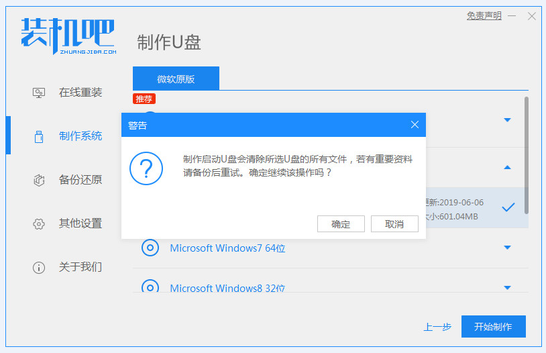
Task: Open the 免责声明 link
Action: point(484,16)
